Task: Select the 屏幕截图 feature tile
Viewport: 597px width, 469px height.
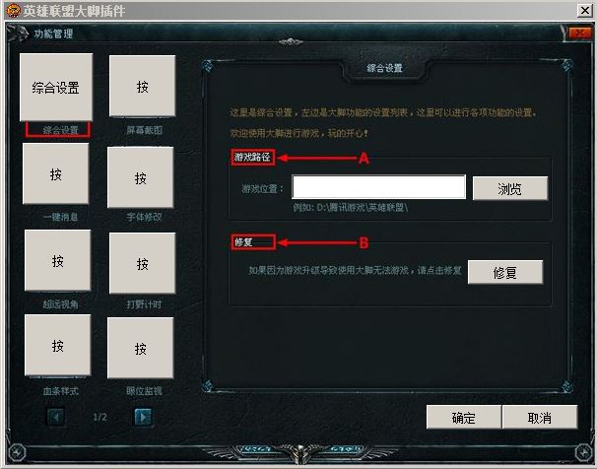Action: (143, 86)
